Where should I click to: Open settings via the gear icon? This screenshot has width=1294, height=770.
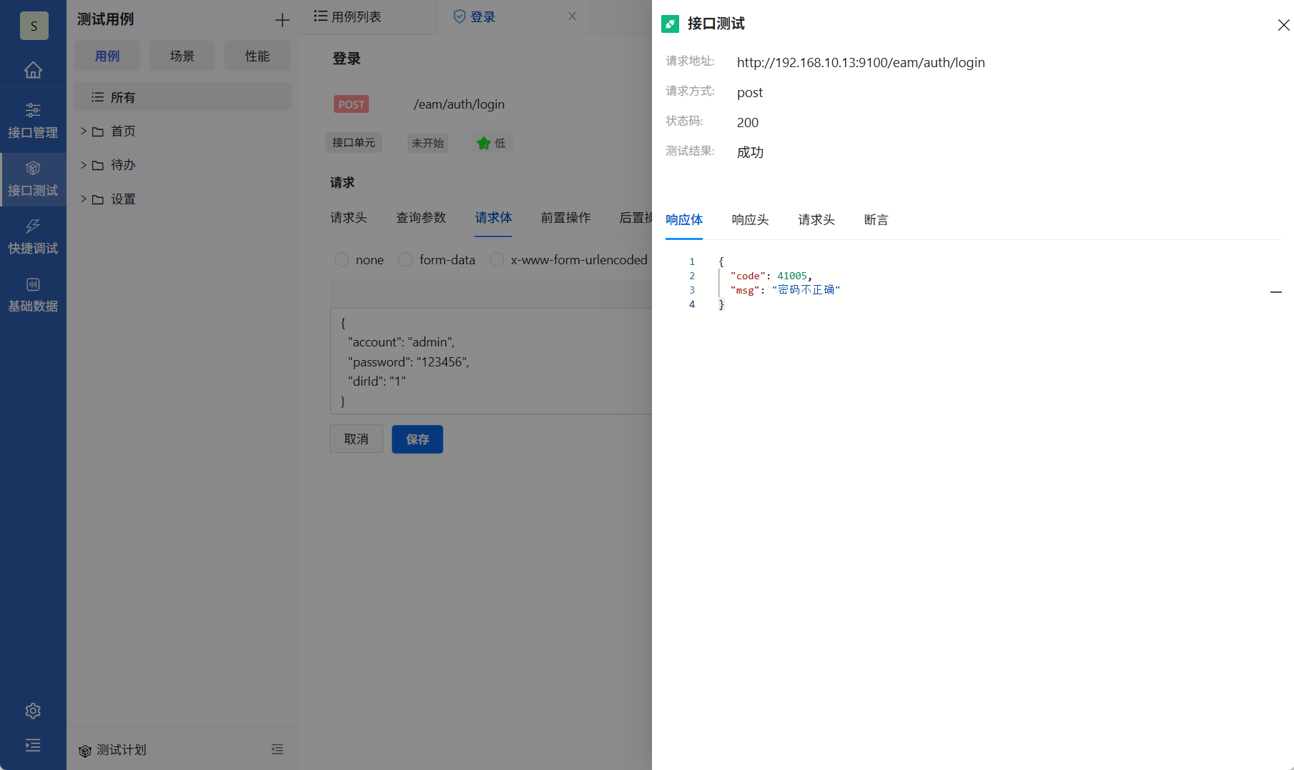tap(33, 711)
